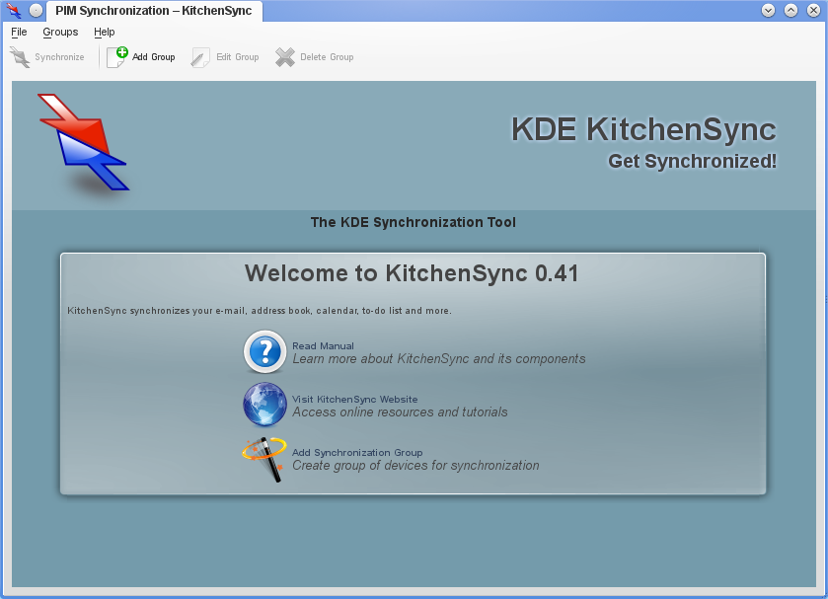Click the Add Synchronization Group link
The width and height of the screenshot is (828, 599).
357,453
